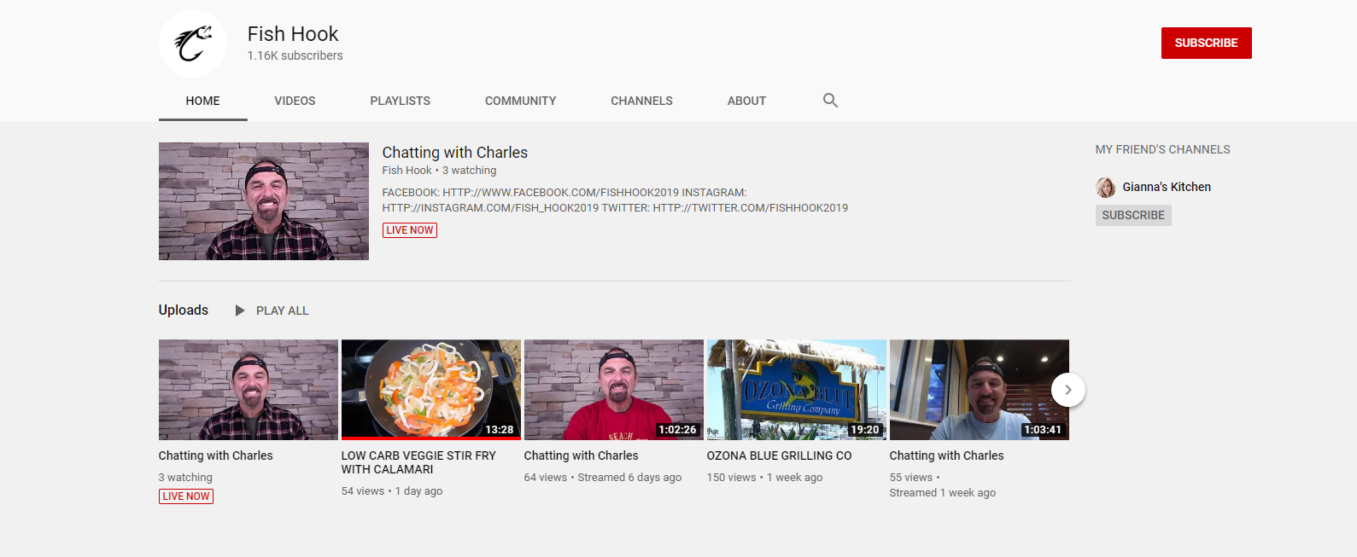Open the Channels tab
Image resolution: width=1357 pixels, height=557 pixels.
pos(642,101)
